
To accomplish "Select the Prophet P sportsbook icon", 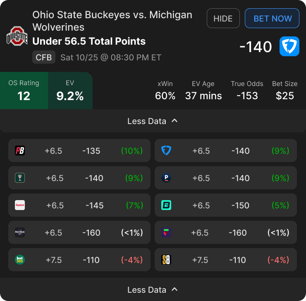I will coord(166,178).
